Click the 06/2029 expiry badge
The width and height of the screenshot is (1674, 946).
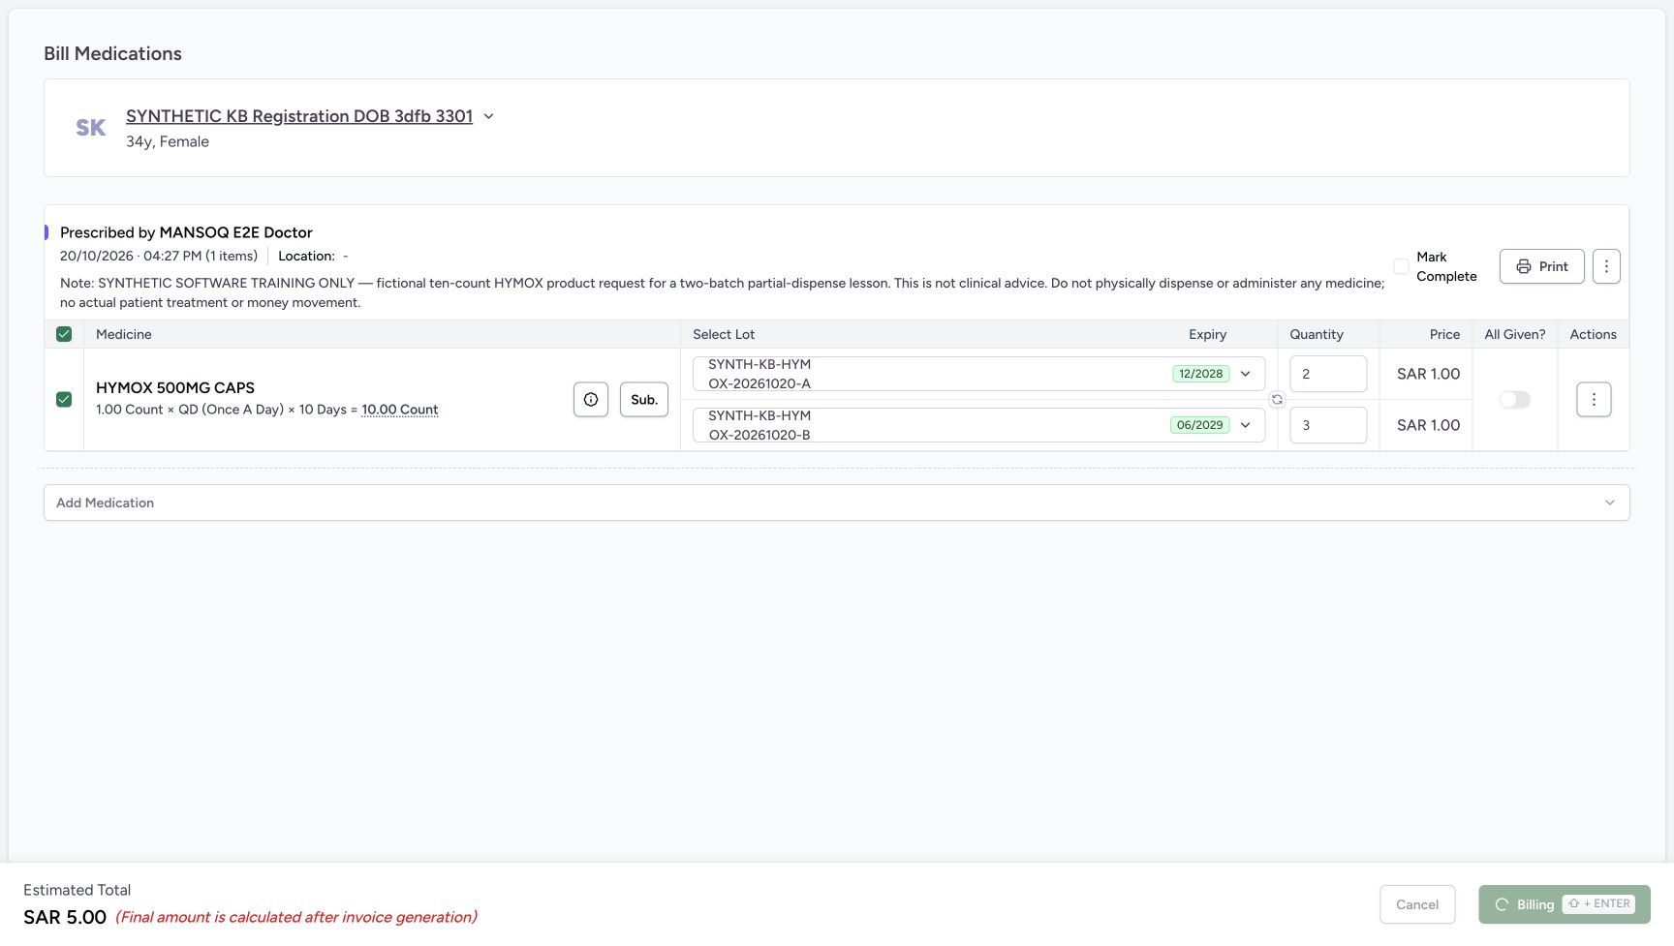point(1199,425)
